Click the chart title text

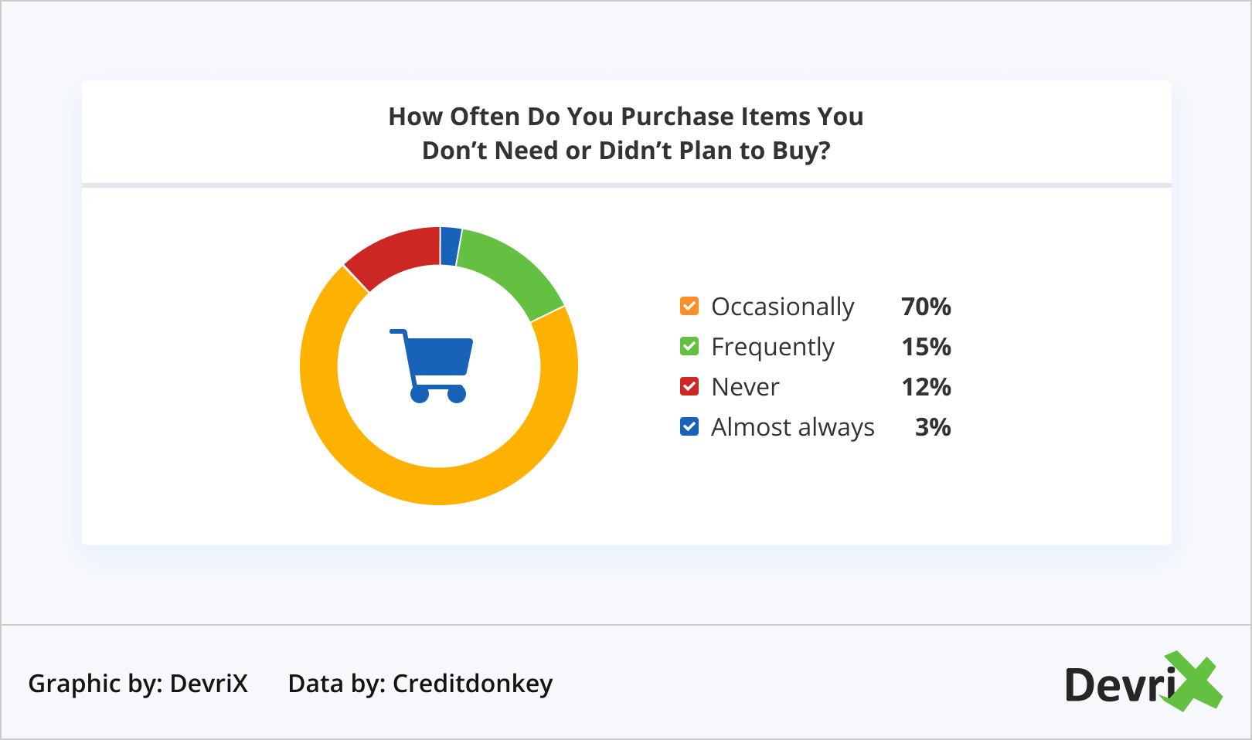(x=626, y=133)
